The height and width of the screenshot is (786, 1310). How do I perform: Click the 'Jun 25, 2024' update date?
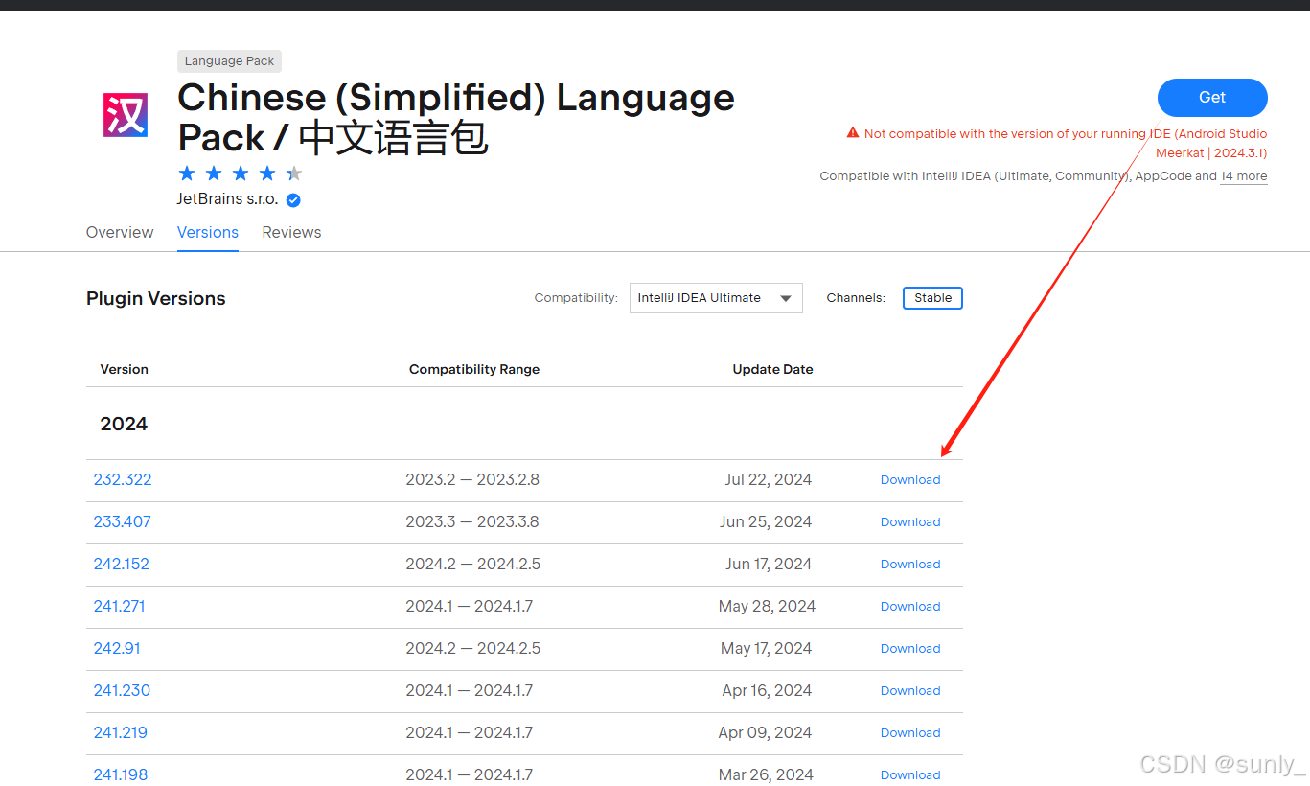(x=766, y=521)
